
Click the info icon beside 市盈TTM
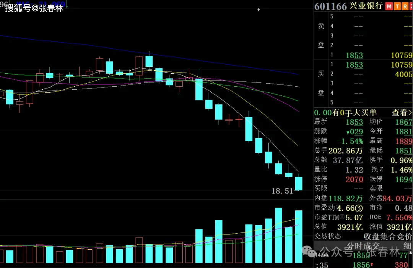[342, 217]
